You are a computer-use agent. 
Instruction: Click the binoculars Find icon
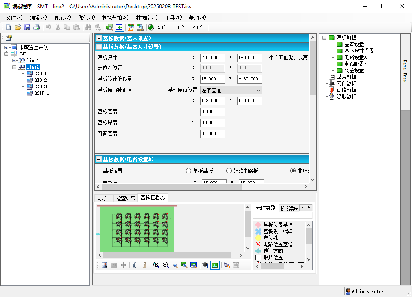point(88,27)
